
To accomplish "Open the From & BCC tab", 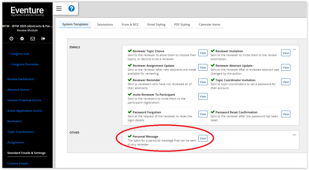I will tap(130, 25).
